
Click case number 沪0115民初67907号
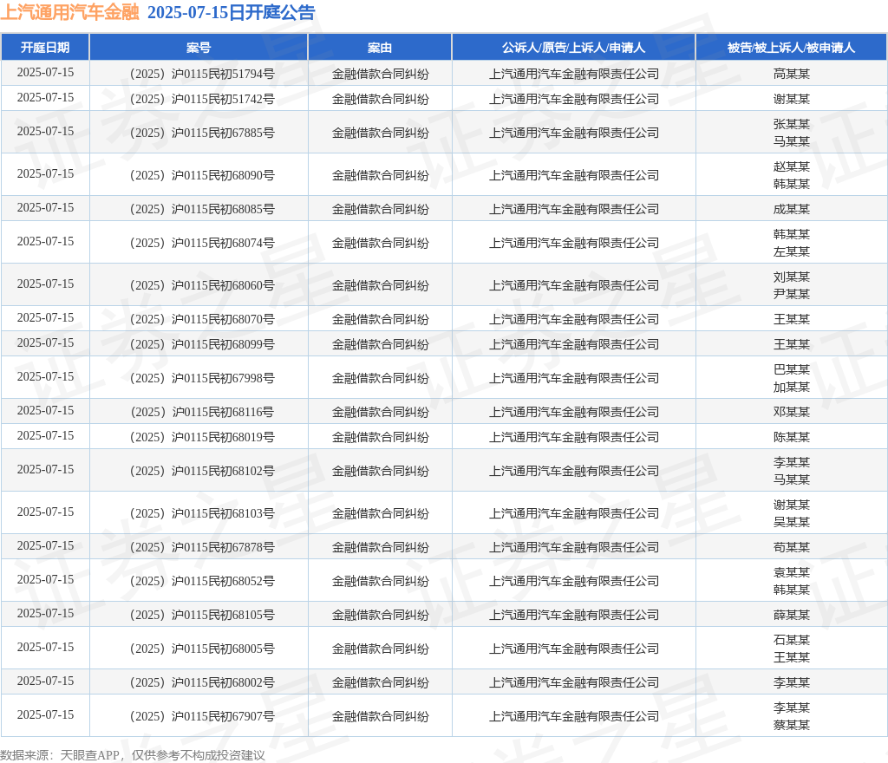tap(223, 716)
